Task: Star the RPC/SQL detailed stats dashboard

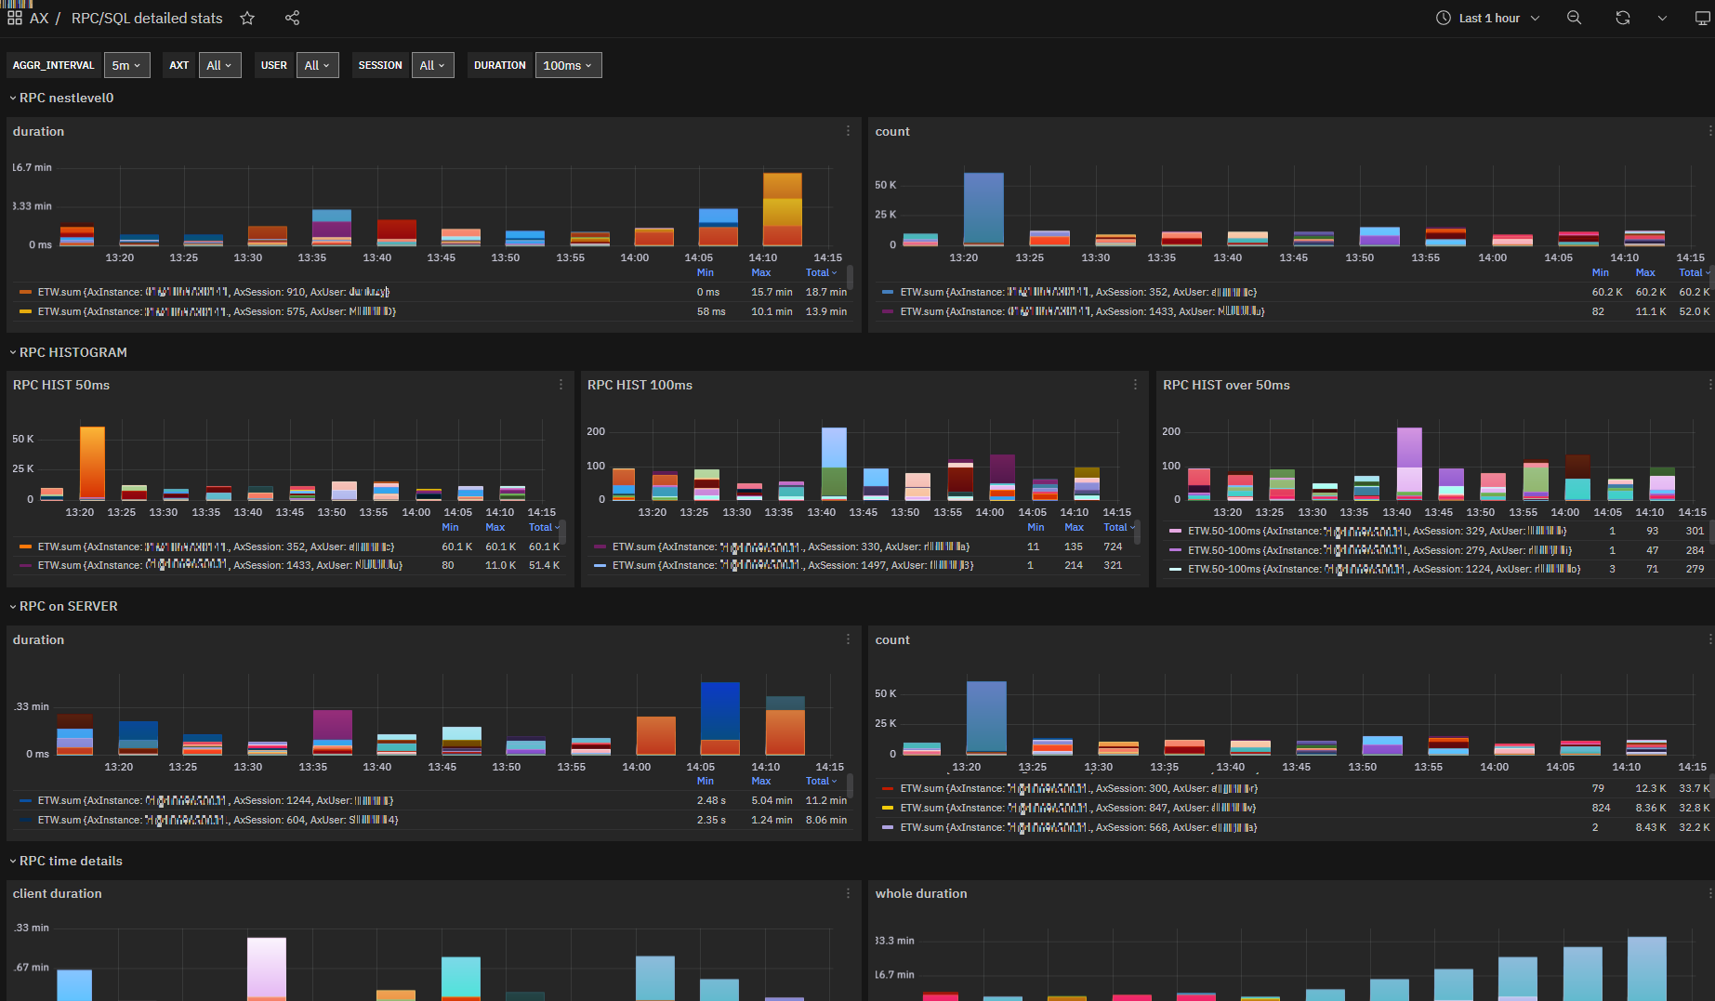Action: [x=247, y=18]
